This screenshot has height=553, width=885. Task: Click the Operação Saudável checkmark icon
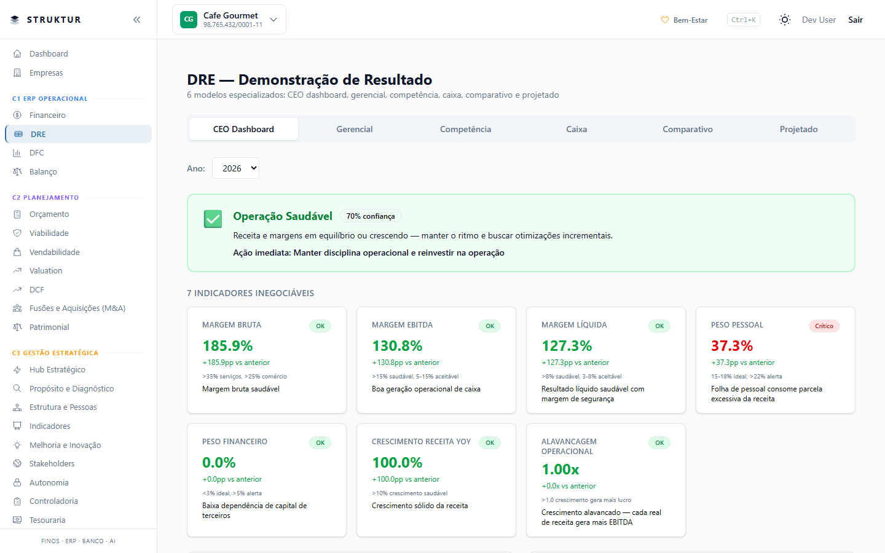coord(213,219)
